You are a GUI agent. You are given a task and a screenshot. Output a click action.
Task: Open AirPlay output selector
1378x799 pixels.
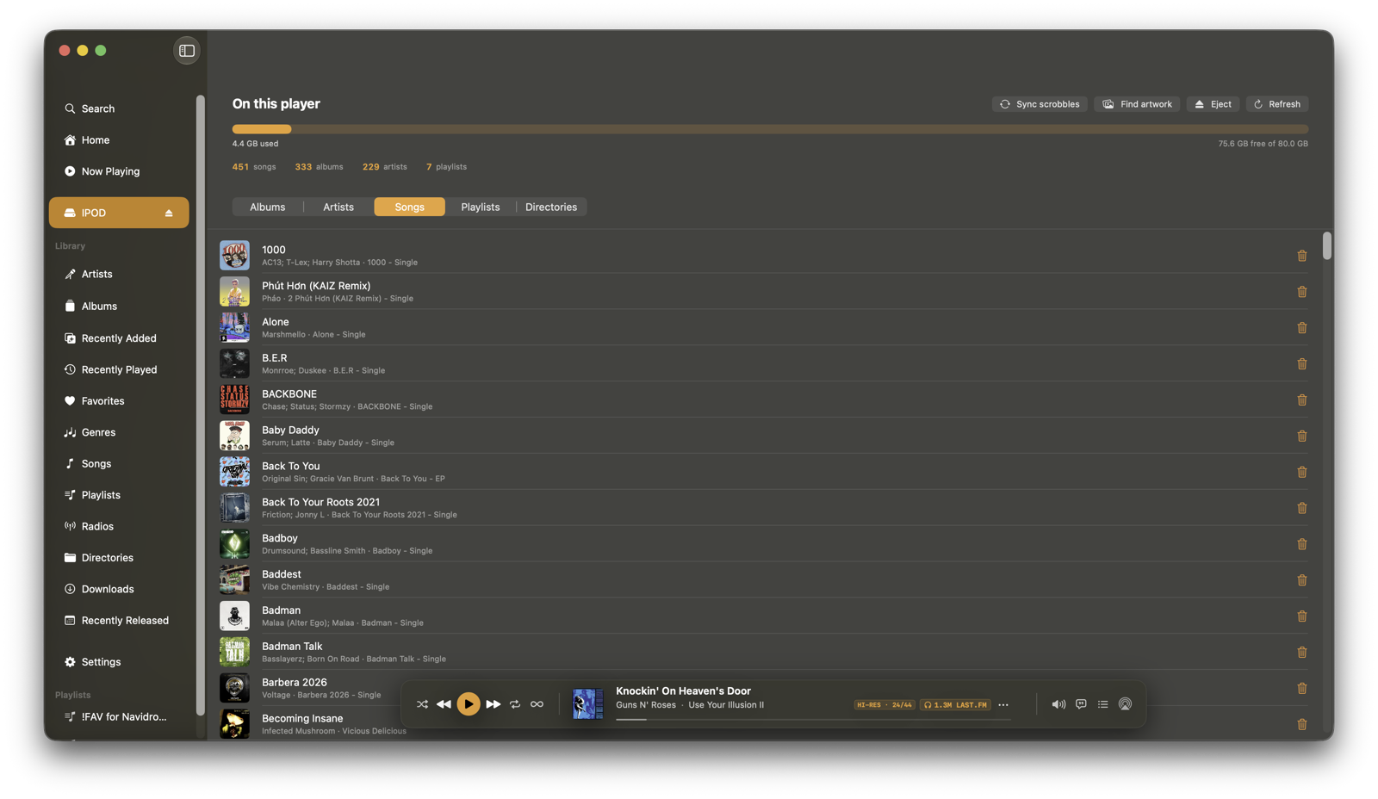click(x=1125, y=704)
